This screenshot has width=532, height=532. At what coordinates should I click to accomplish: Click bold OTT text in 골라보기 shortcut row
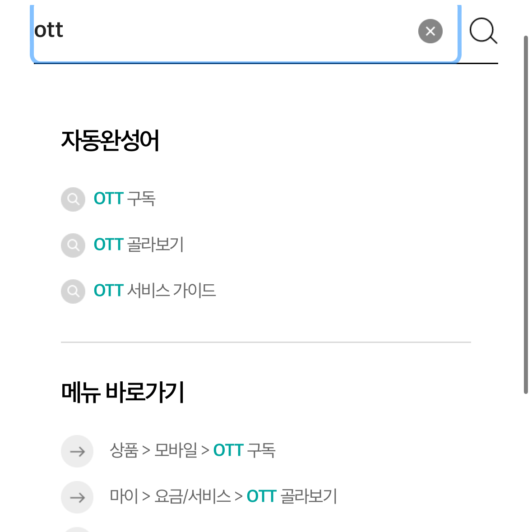coord(262,496)
